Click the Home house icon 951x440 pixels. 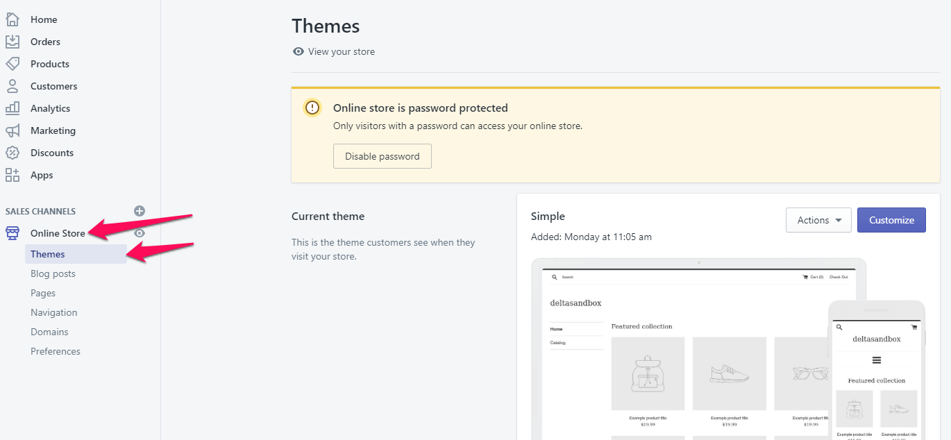12,19
